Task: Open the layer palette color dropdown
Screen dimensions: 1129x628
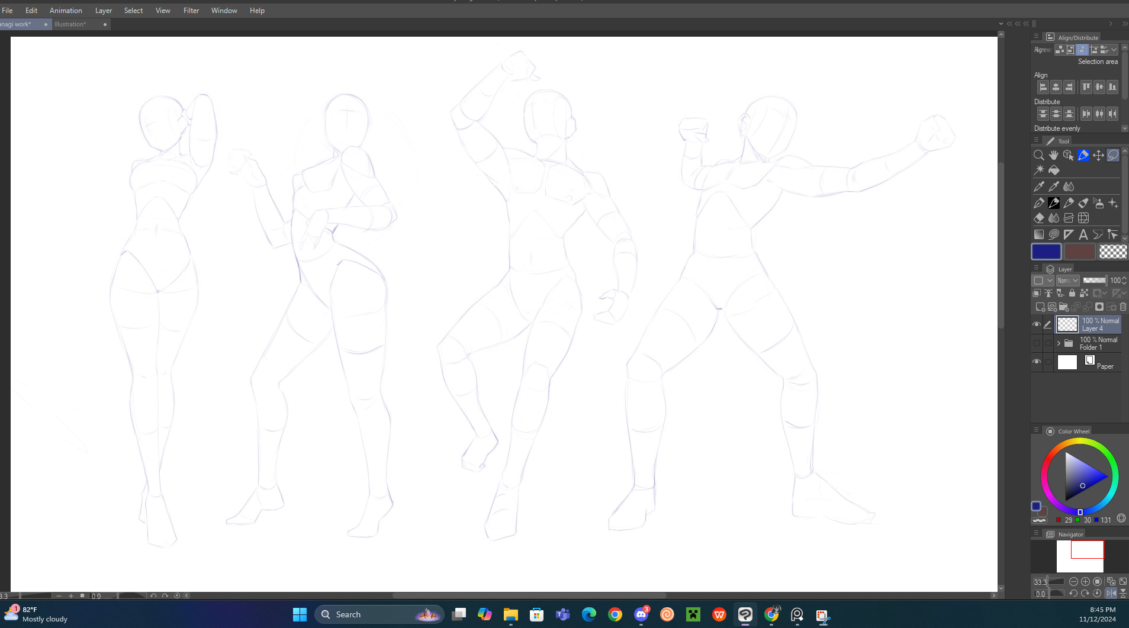Action: coord(1043,281)
